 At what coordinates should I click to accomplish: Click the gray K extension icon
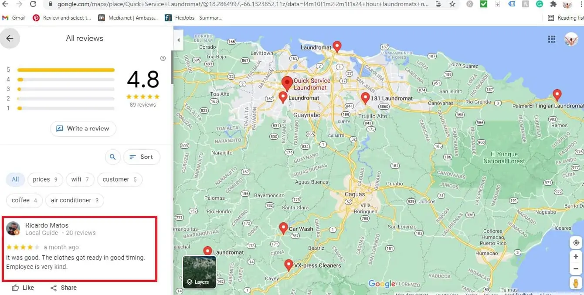469,4
